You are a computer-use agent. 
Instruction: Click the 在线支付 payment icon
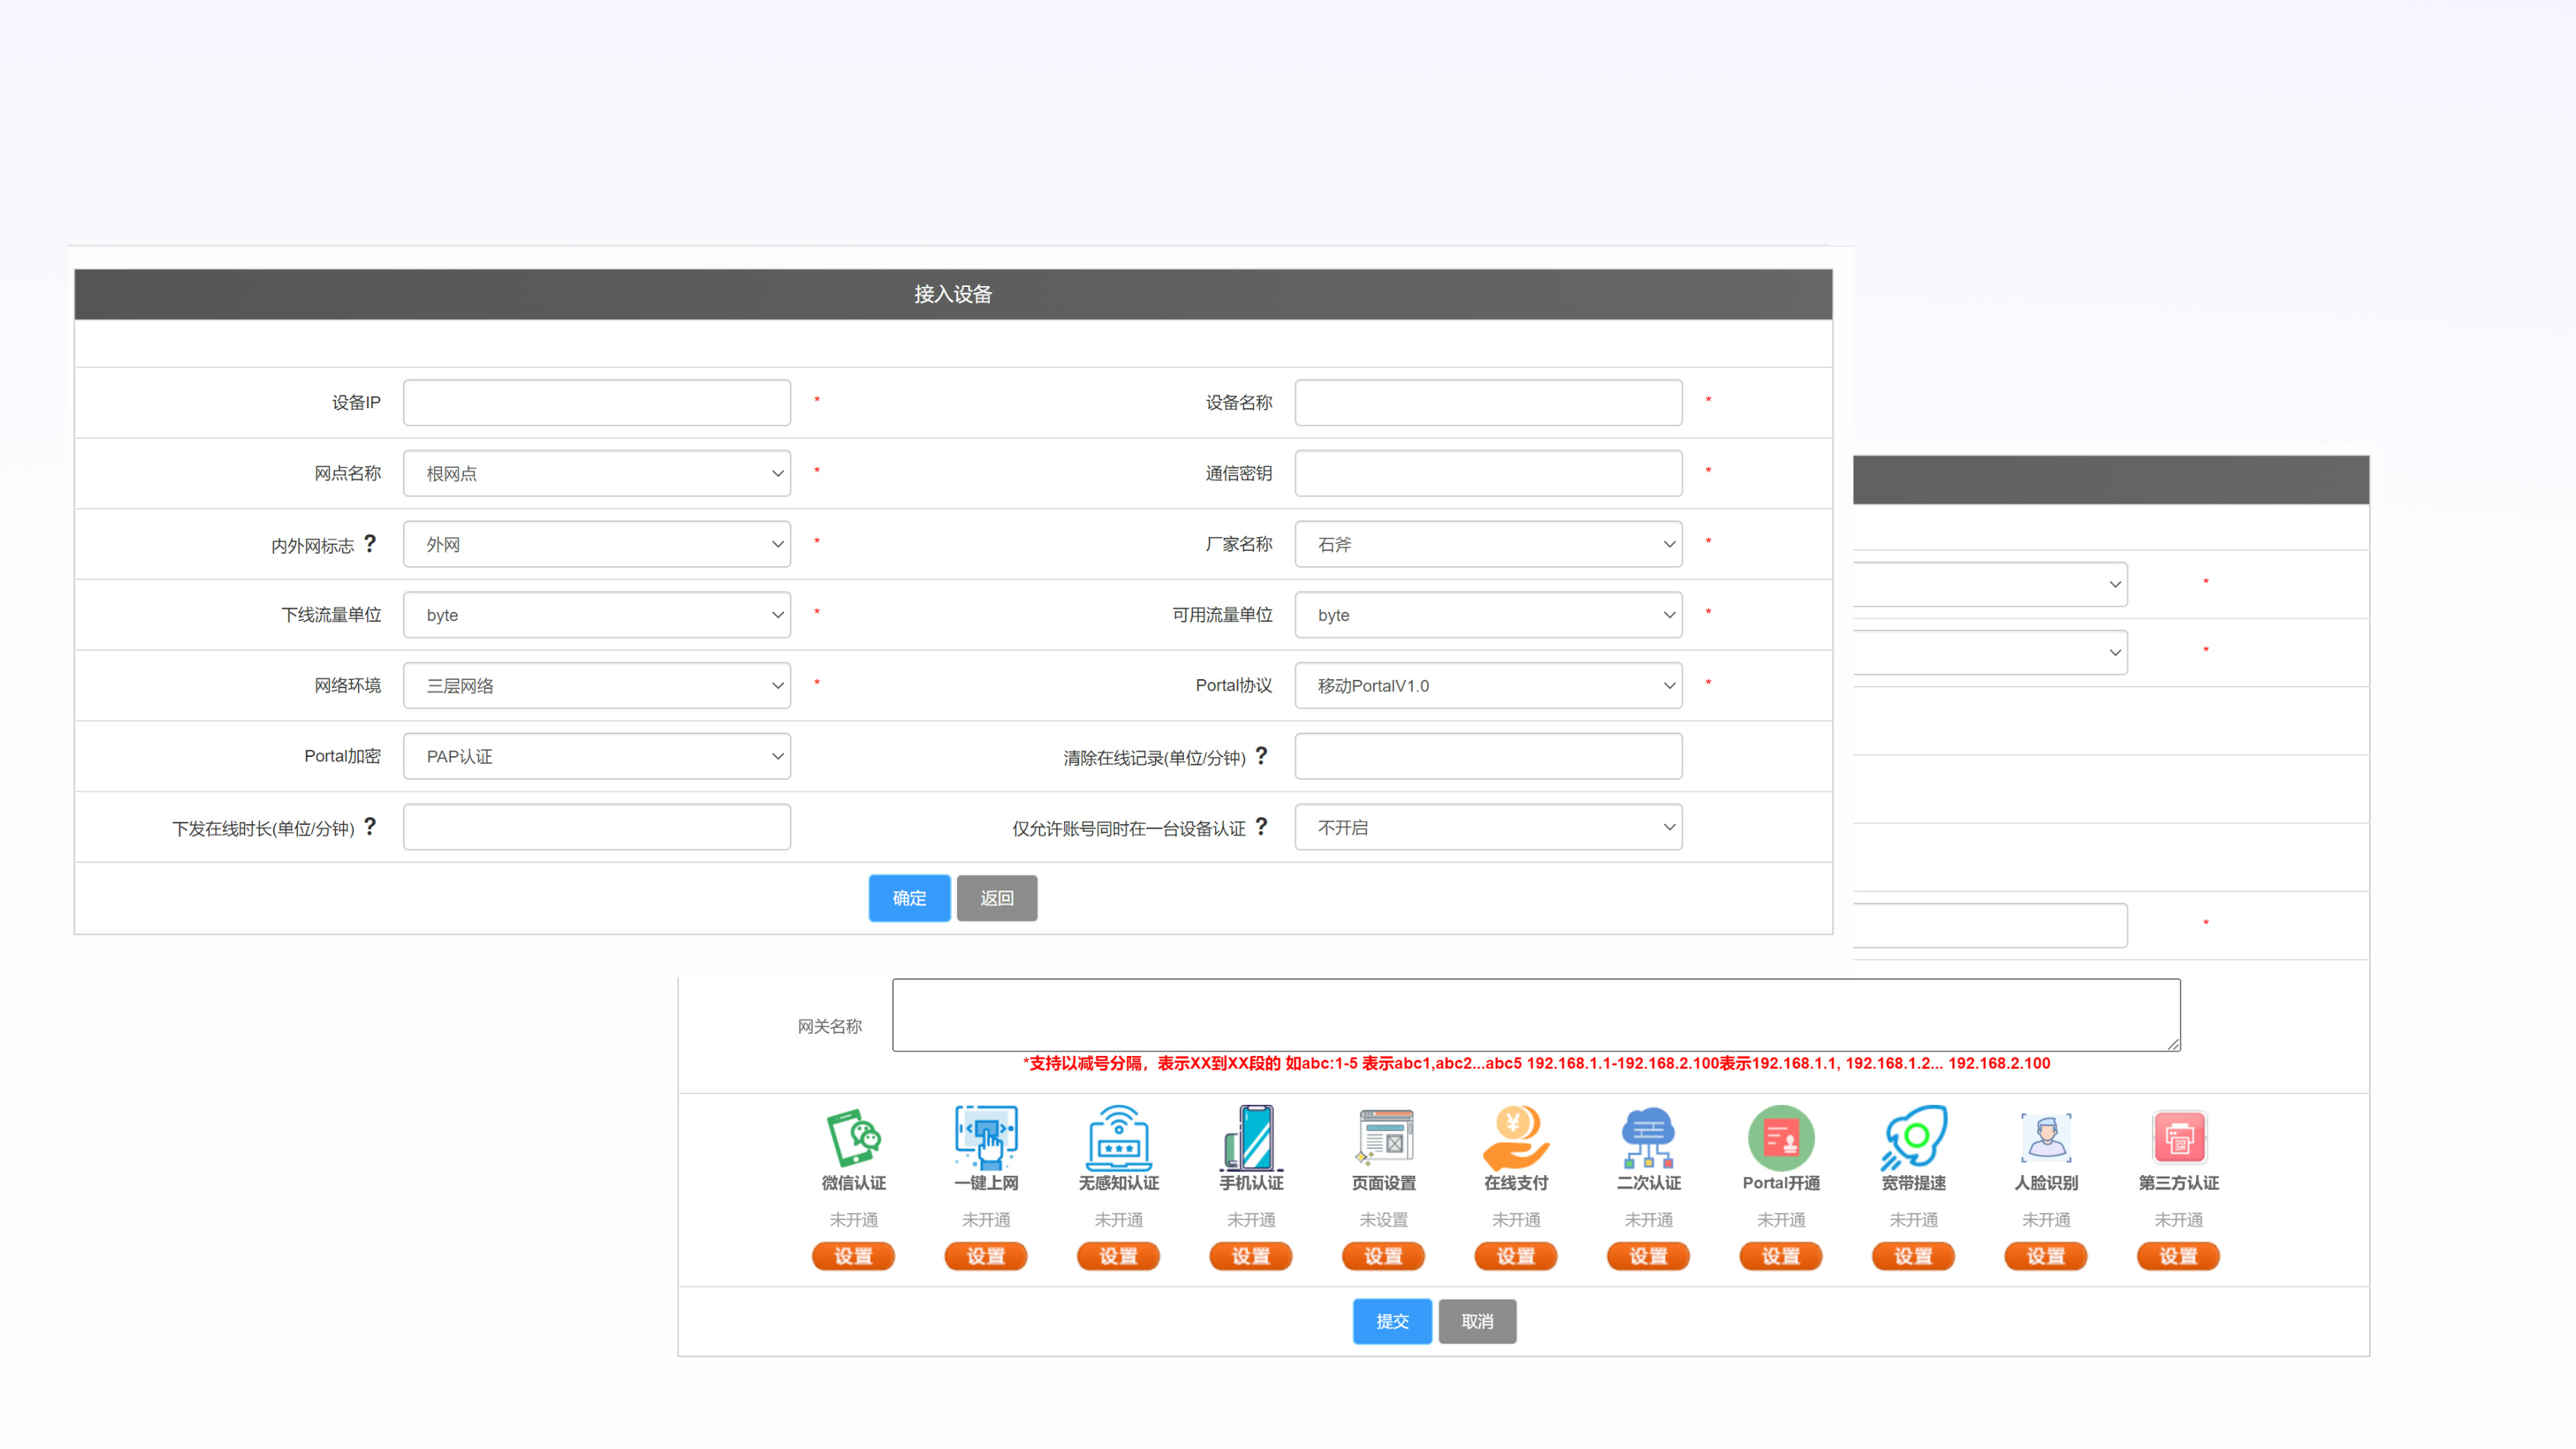(1516, 1137)
